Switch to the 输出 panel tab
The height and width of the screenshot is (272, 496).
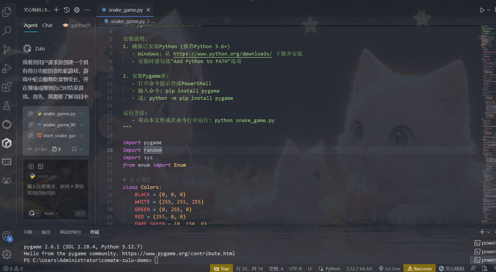tap(46, 232)
